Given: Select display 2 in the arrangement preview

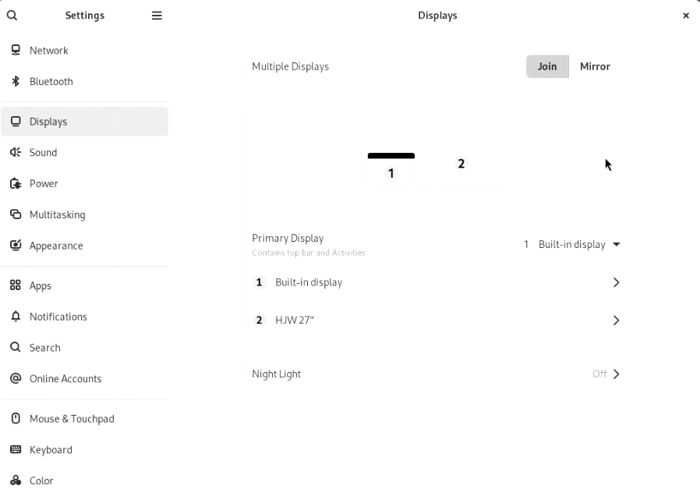Looking at the screenshot, I should [461, 164].
